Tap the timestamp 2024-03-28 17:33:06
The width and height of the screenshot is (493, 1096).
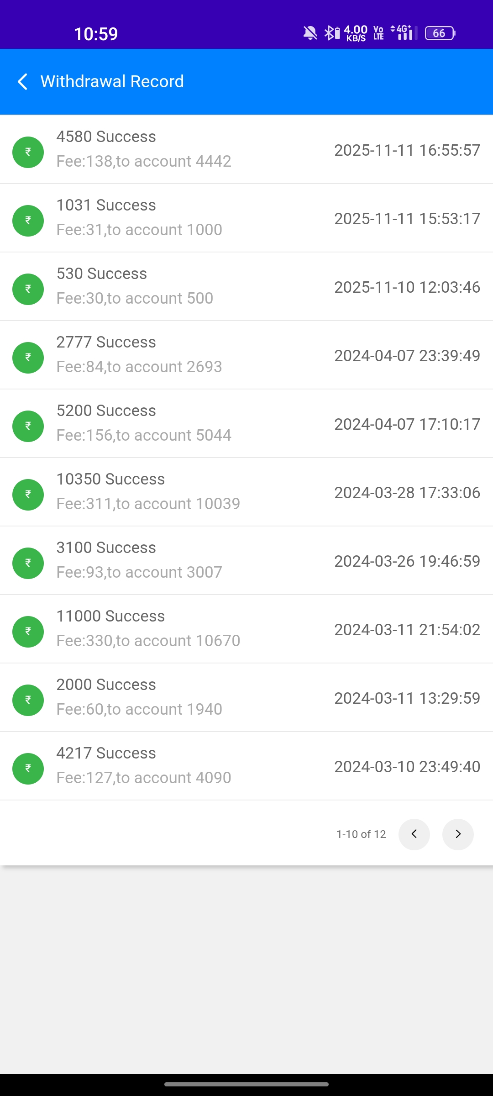click(x=407, y=493)
